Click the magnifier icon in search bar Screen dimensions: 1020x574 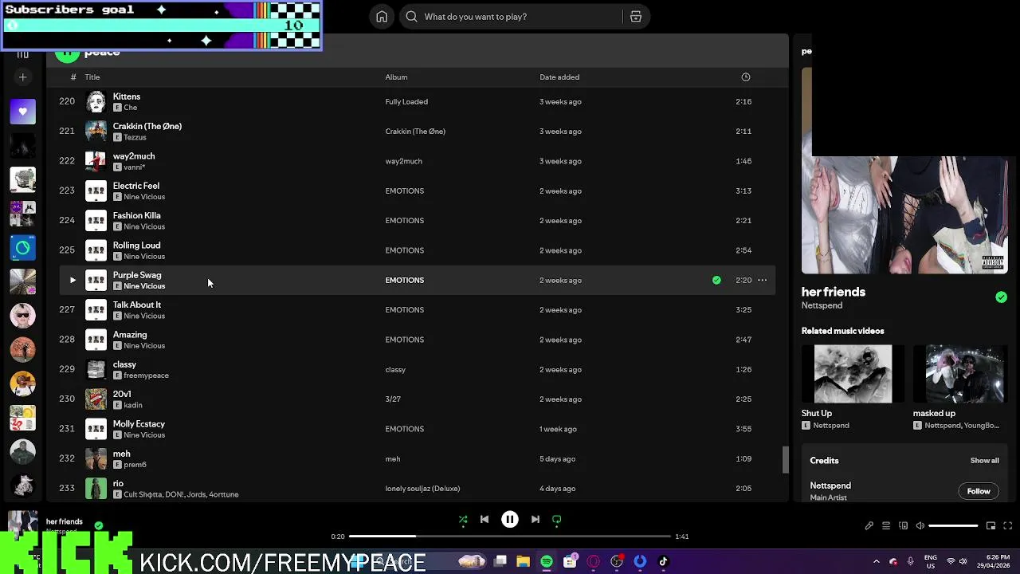(411, 17)
